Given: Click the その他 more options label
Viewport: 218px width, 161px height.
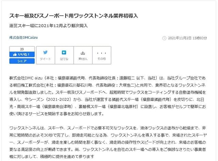Looking at the screenshot, I should coord(102,59).
